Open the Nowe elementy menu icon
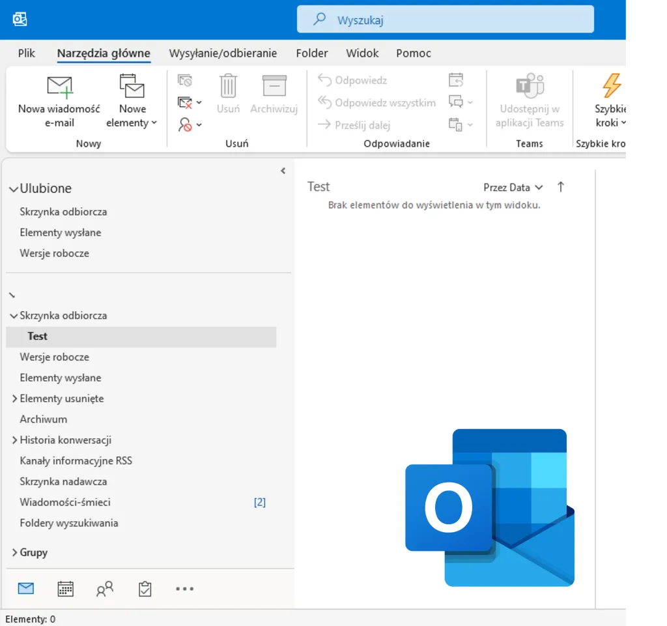Image resolution: width=667 pixels, height=626 pixels. tap(132, 87)
